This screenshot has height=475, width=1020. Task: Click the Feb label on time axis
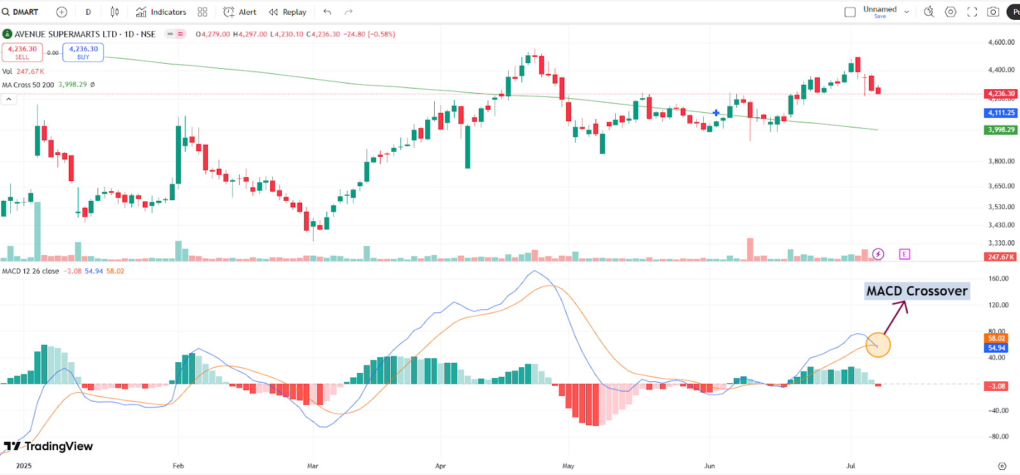click(x=178, y=466)
